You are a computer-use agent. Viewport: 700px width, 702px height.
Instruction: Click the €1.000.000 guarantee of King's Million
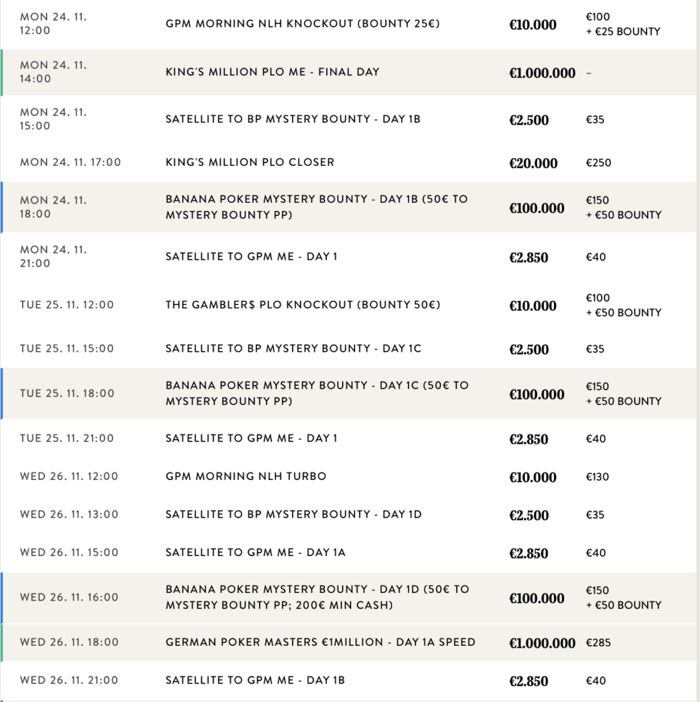point(542,73)
